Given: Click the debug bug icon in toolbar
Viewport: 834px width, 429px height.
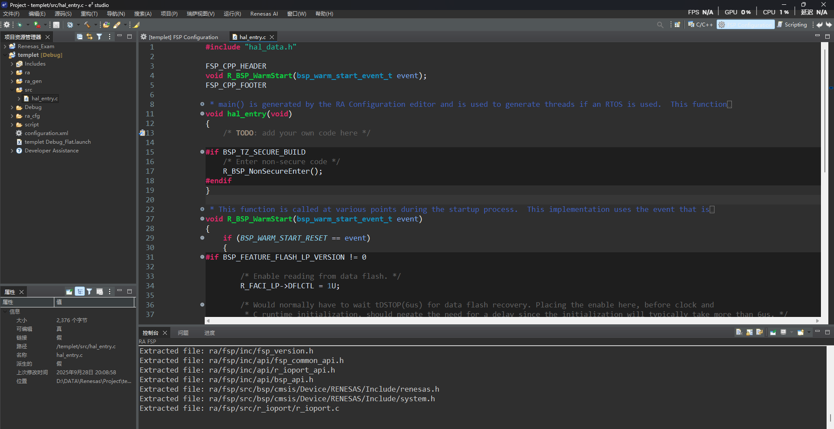Looking at the screenshot, I should 20,25.
